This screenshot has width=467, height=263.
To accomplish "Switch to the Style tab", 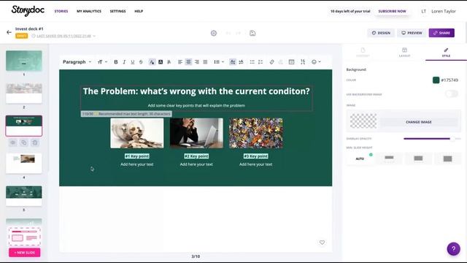I will (x=446, y=53).
